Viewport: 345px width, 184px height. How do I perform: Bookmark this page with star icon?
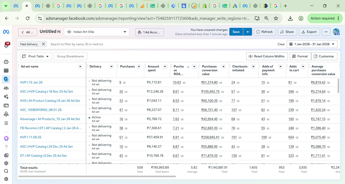point(276,18)
